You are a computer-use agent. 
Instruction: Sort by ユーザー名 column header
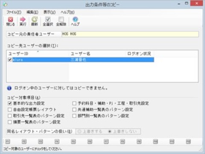coord(97,53)
